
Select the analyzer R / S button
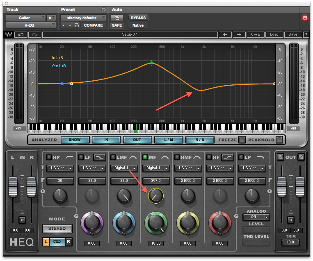[200, 140]
